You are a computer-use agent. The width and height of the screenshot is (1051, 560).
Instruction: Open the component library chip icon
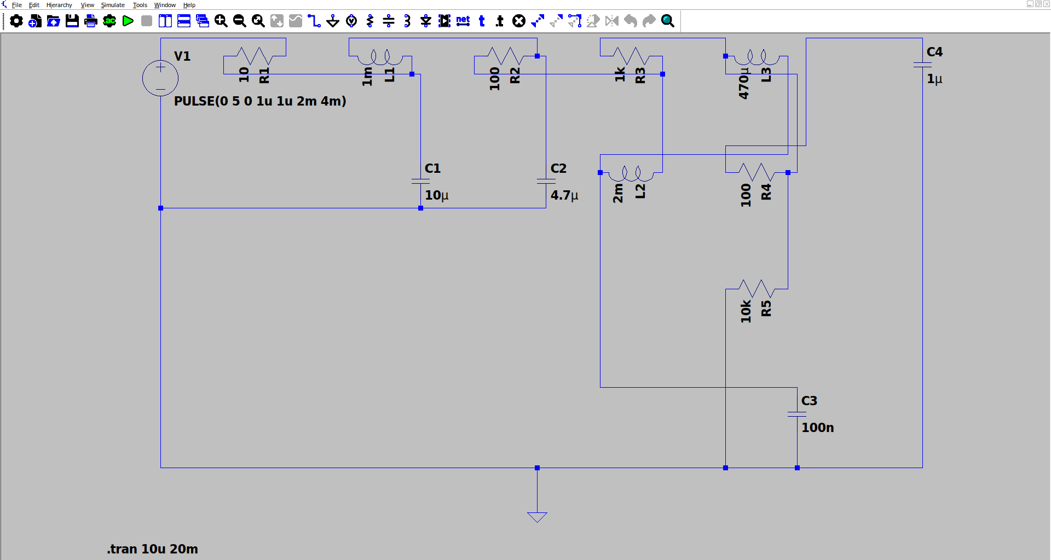(444, 21)
